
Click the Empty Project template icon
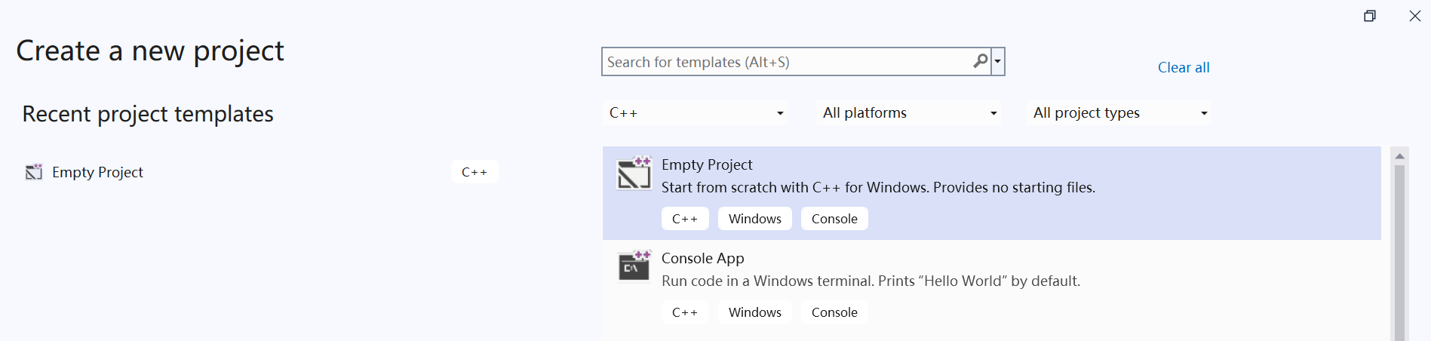pyautogui.click(x=634, y=173)
